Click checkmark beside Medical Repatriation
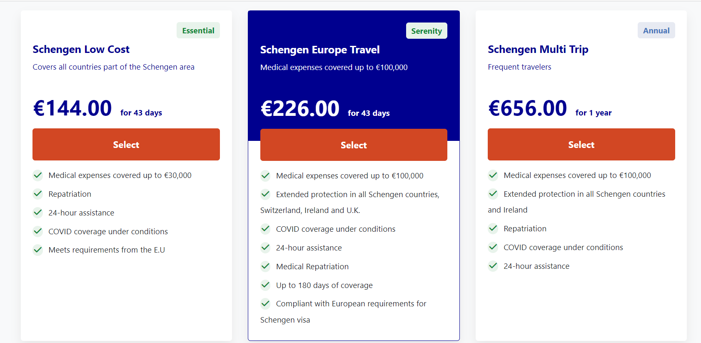Image resolution: width=701 pixels, height=343 pixels. [x=265, y=266]
